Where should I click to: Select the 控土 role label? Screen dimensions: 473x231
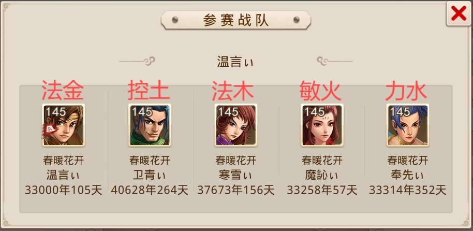(149, 90)
